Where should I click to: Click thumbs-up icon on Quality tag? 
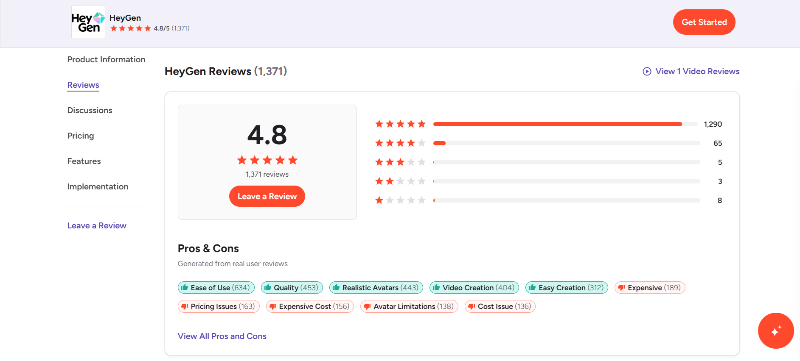[x=268, y=287]
